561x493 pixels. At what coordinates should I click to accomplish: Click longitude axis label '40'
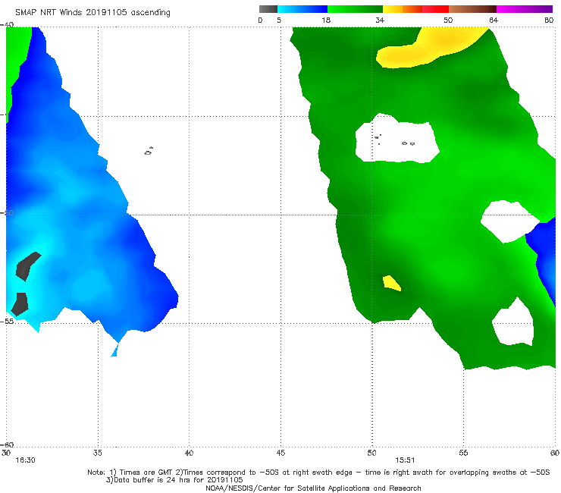(x=189, y=453)
